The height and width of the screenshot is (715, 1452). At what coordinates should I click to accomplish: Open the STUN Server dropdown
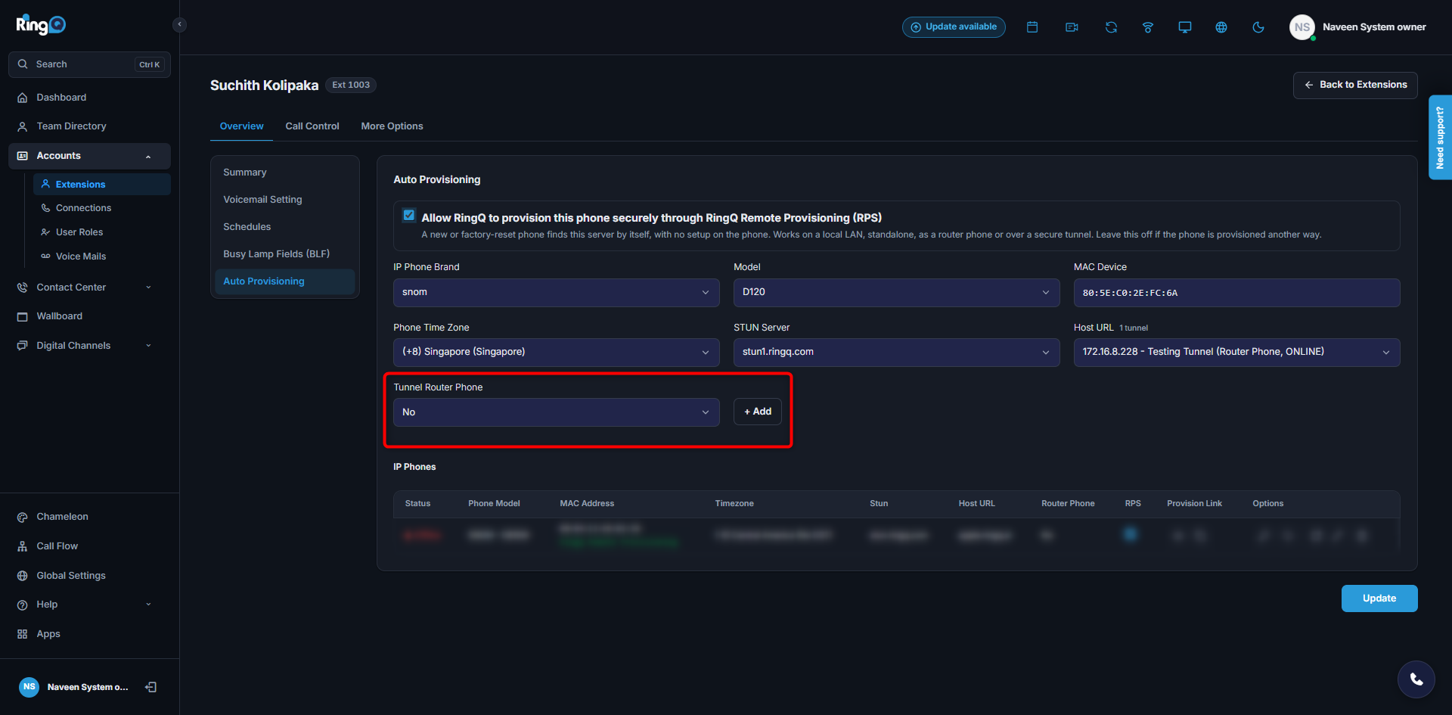(896, 353)
